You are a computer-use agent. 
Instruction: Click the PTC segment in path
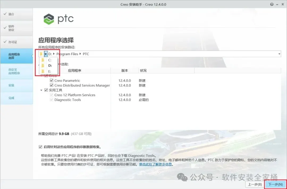pos(86,54)
